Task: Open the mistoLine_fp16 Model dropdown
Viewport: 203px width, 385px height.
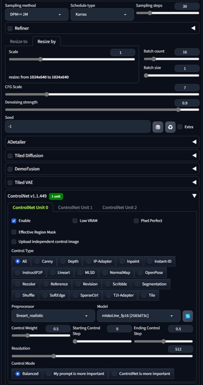Action: click(x=139, y=316)
